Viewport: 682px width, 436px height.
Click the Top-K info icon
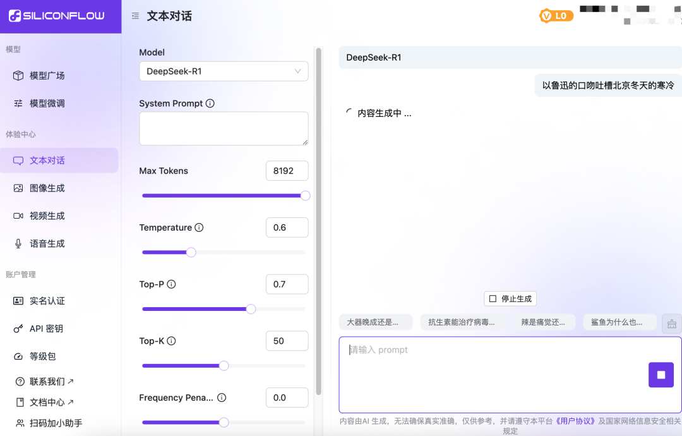[x=171, y=341]
